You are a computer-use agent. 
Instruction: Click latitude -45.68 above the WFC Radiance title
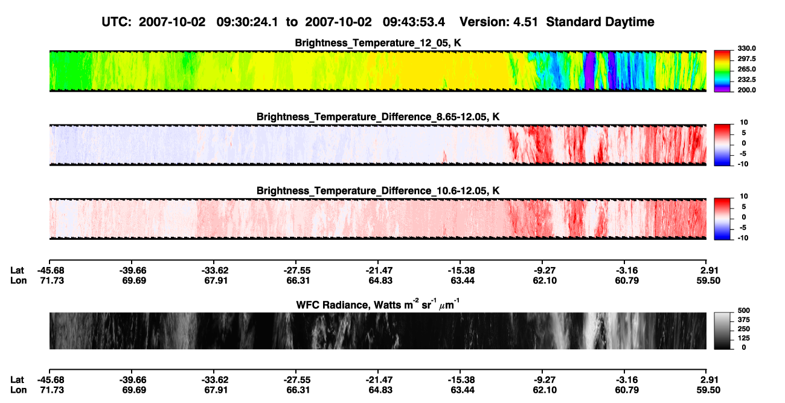click(x=51, y=271)
